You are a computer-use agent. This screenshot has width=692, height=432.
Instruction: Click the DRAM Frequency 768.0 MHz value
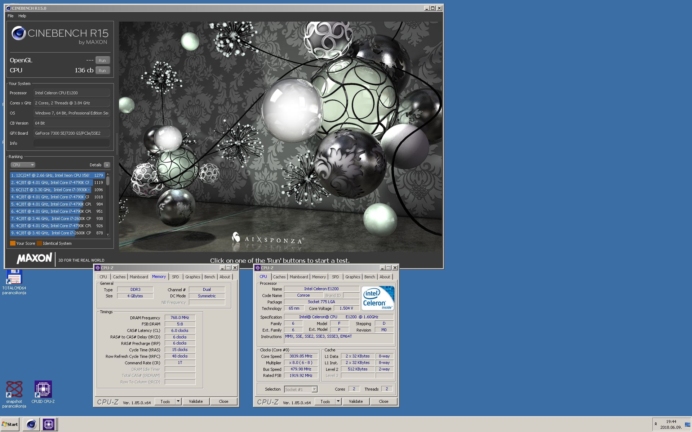(180, 318)
